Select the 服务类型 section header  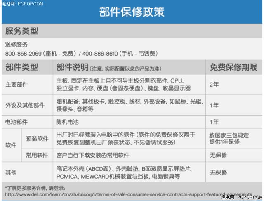point(22,31)
